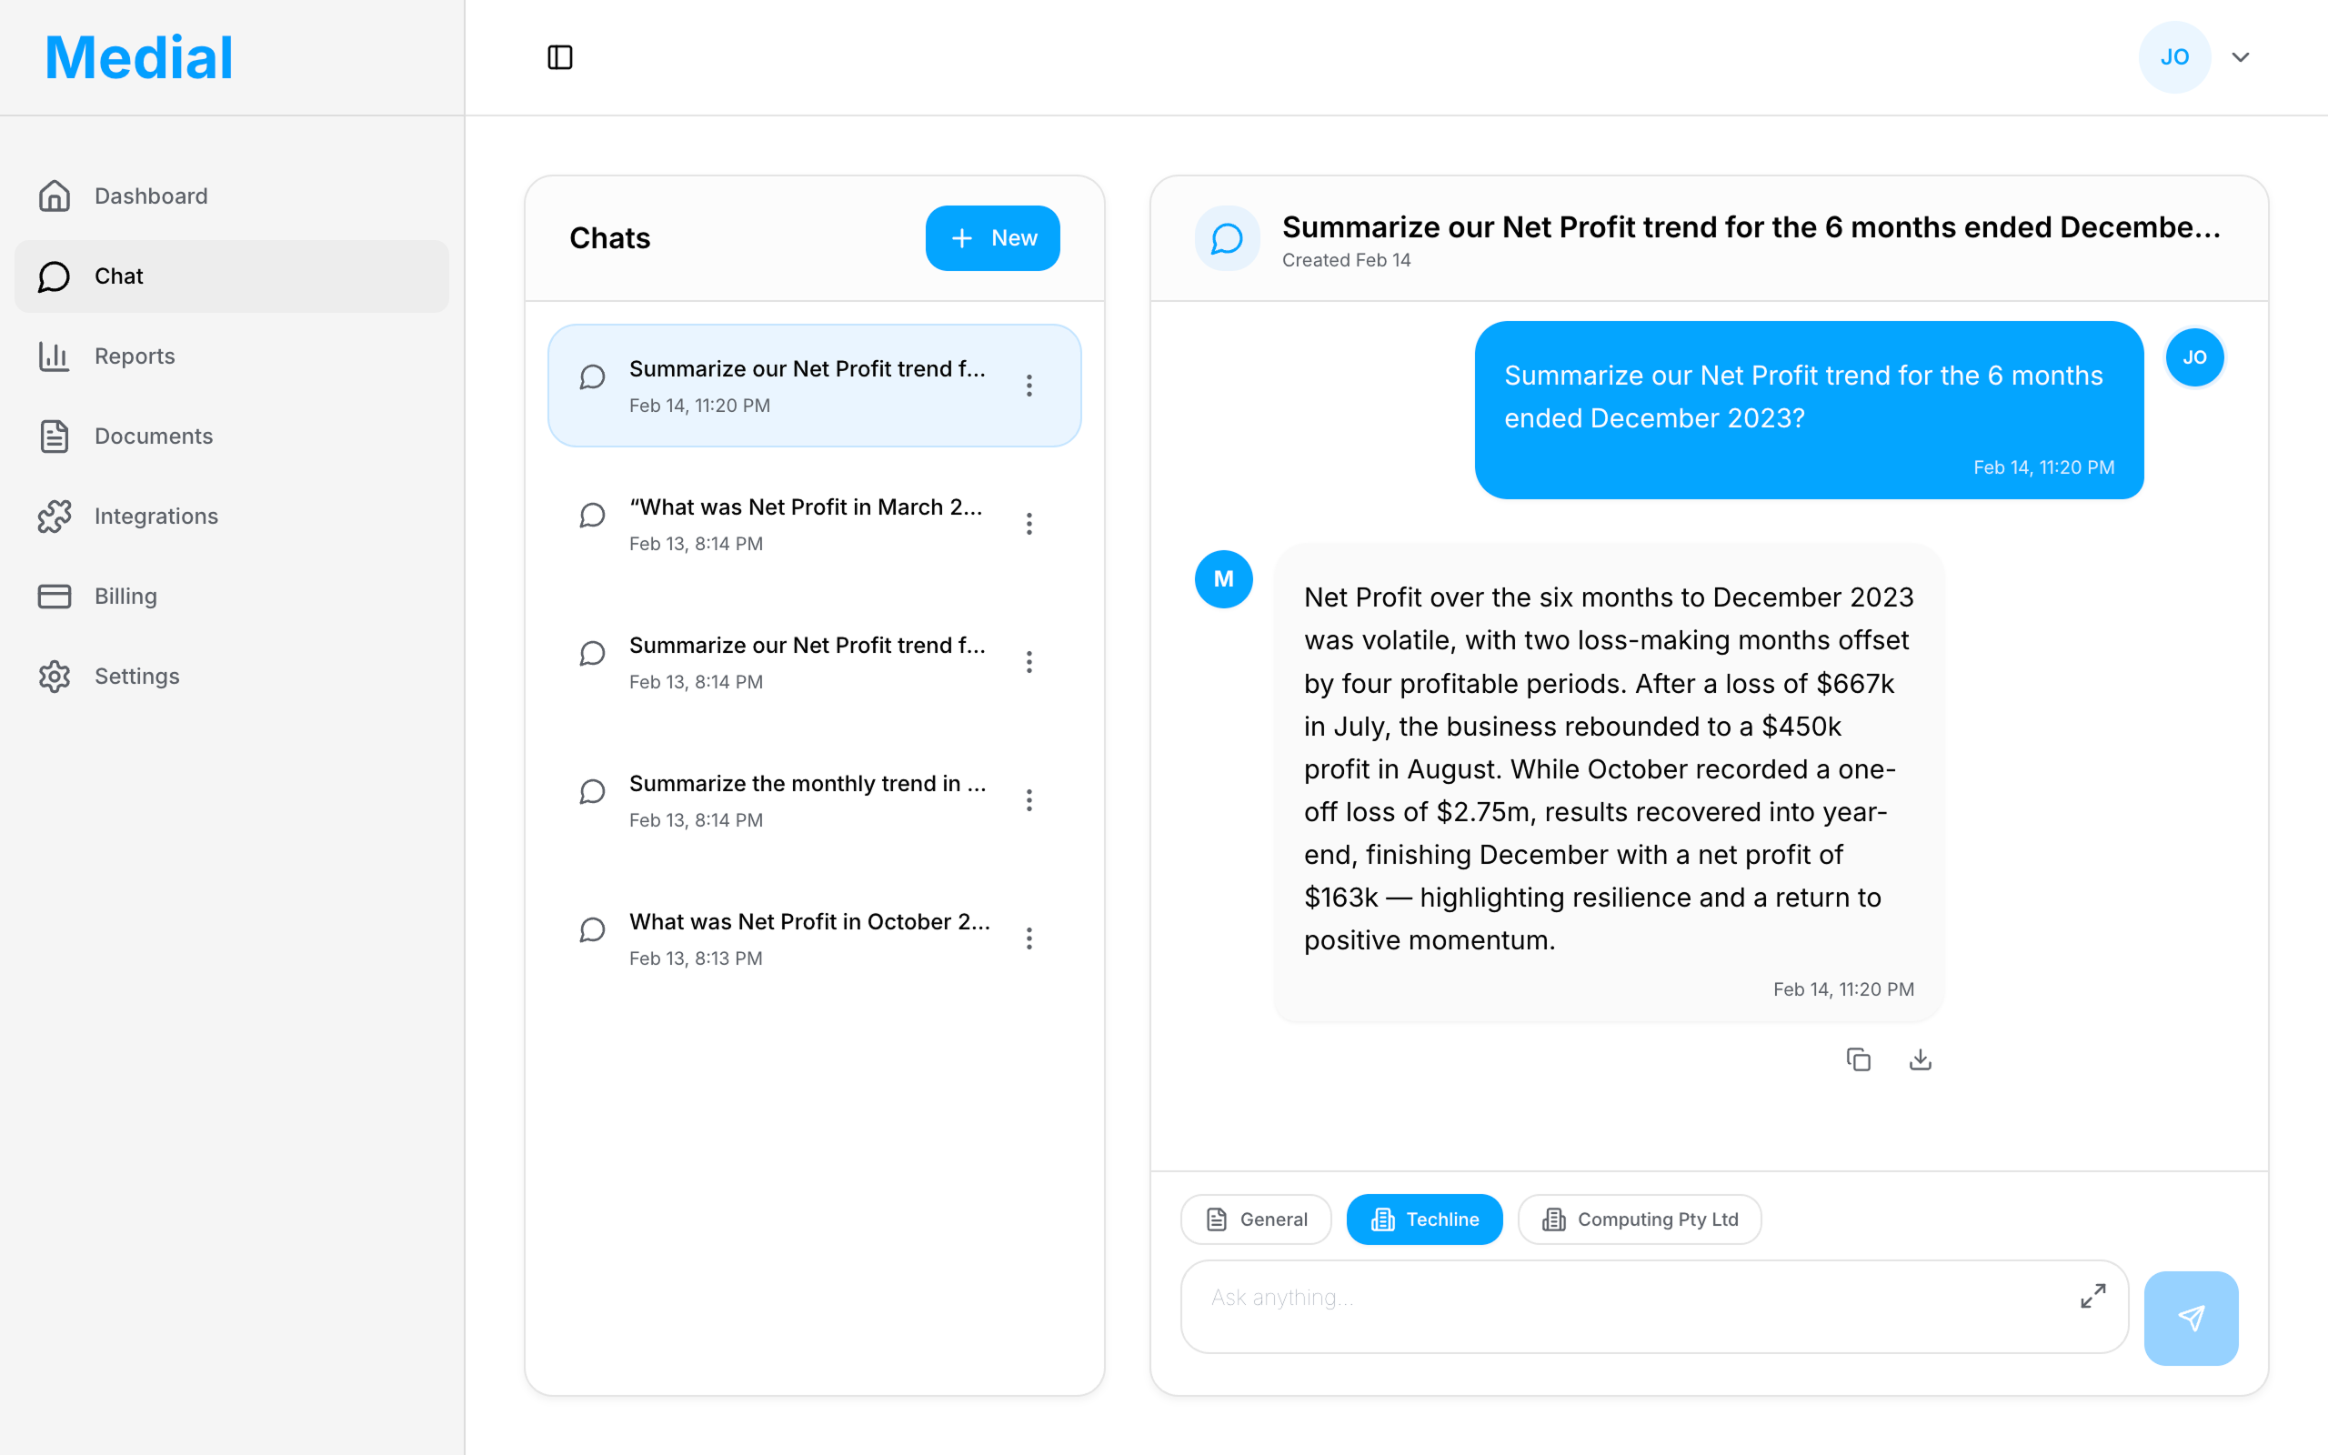The width and height of the screenshot is (2328, 1455).
Task: Click the Medial logo
Action: 137,55
